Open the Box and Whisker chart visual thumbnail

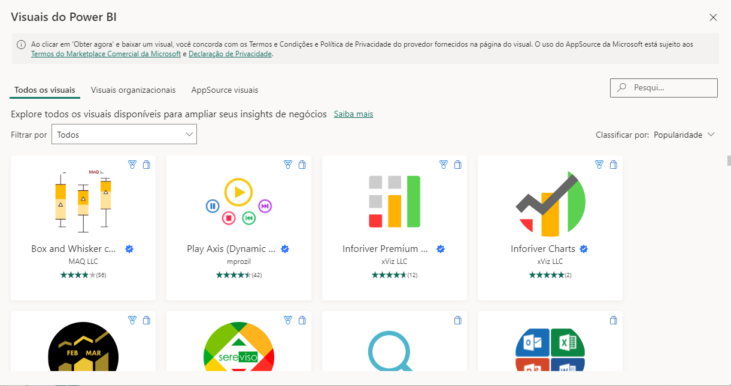pos(83,202)
